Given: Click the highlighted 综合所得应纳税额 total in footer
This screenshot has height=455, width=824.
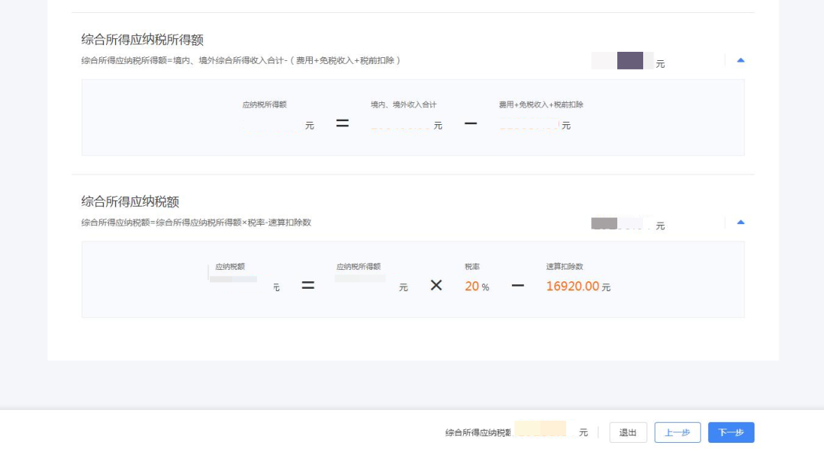Looking at the screenshot, I should point(540,429).
